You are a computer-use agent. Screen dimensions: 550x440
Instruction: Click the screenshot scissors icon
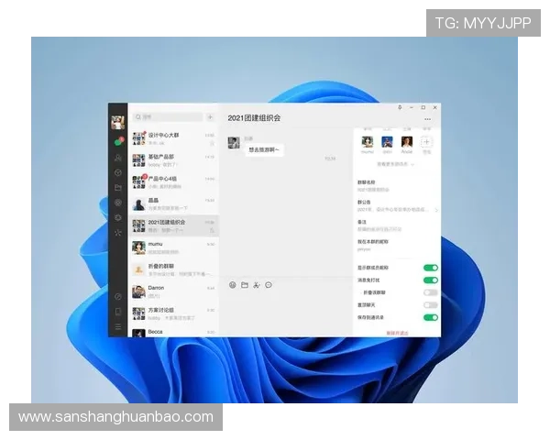257,285
